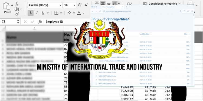Open the Paste options dropdown arrow

coord(12,6)
